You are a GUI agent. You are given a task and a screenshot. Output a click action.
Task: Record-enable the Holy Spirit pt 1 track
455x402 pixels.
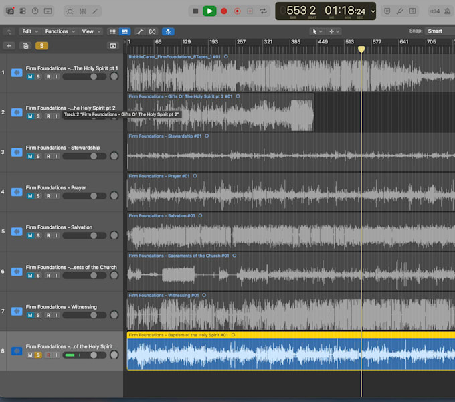click(48, 76)
